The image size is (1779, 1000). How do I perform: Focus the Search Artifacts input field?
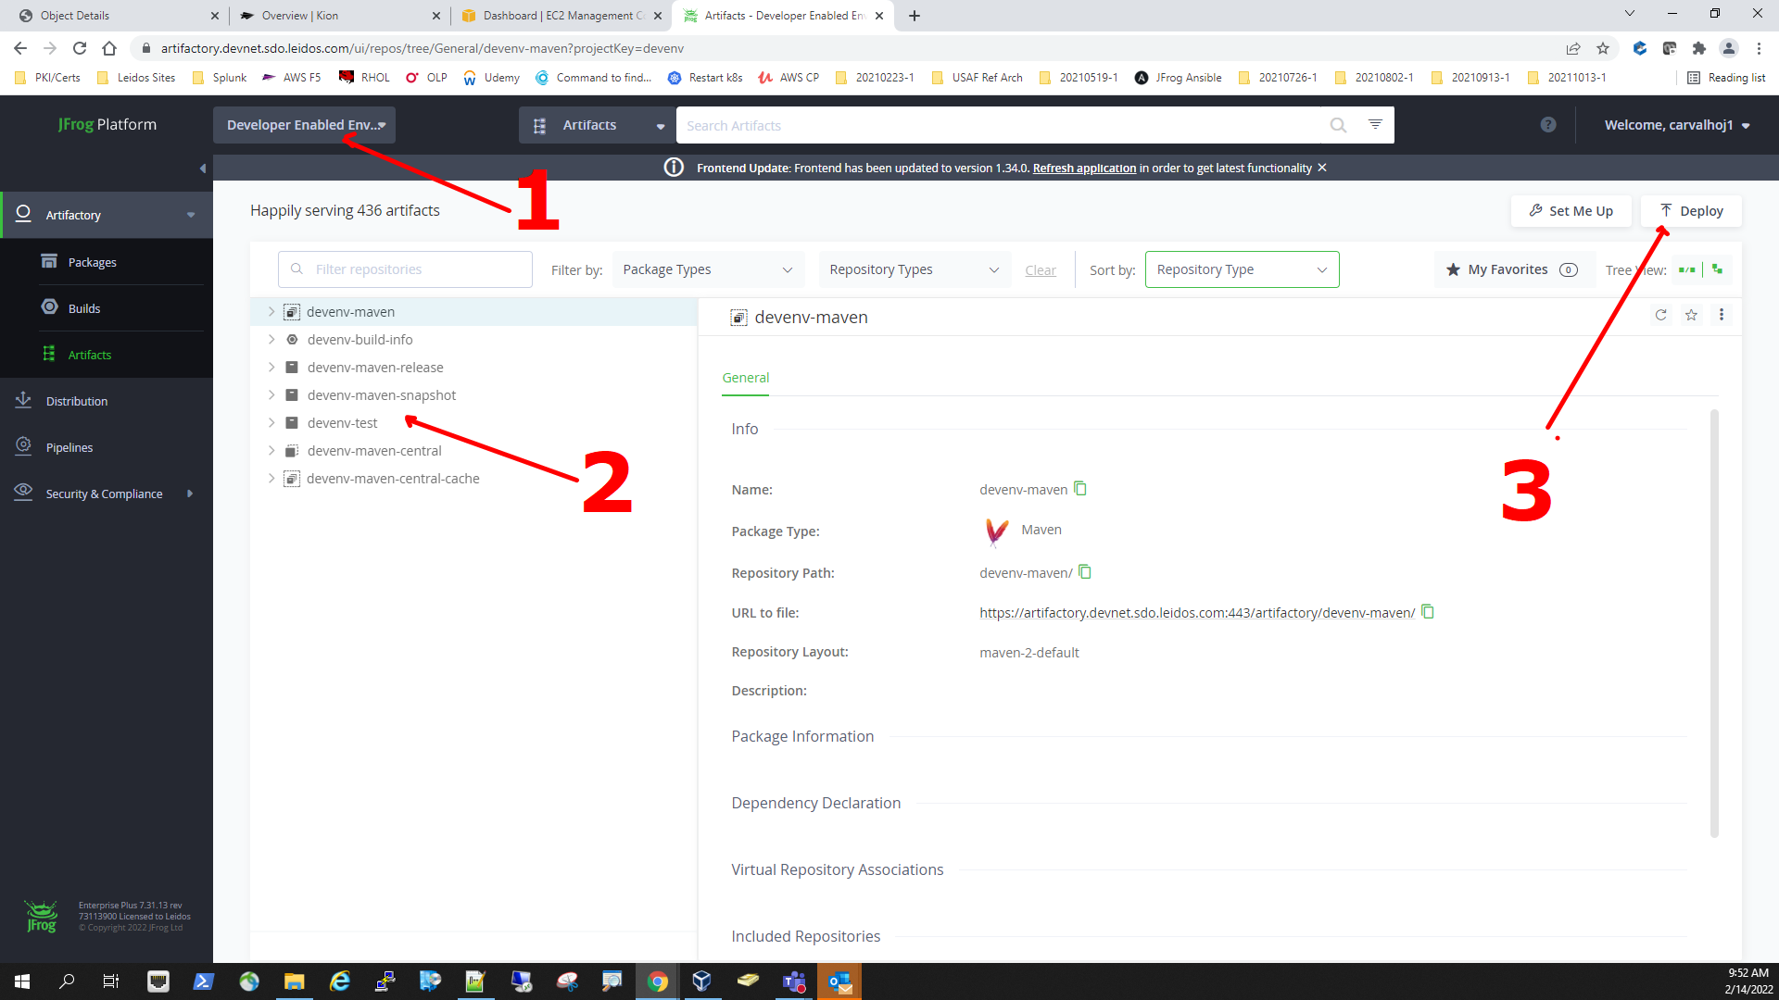(1001, 125)
